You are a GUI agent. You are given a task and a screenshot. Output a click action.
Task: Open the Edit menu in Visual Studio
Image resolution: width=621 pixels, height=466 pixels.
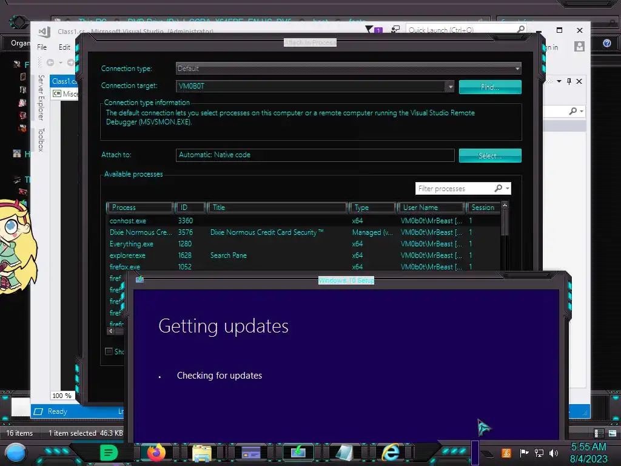(64, 47)
